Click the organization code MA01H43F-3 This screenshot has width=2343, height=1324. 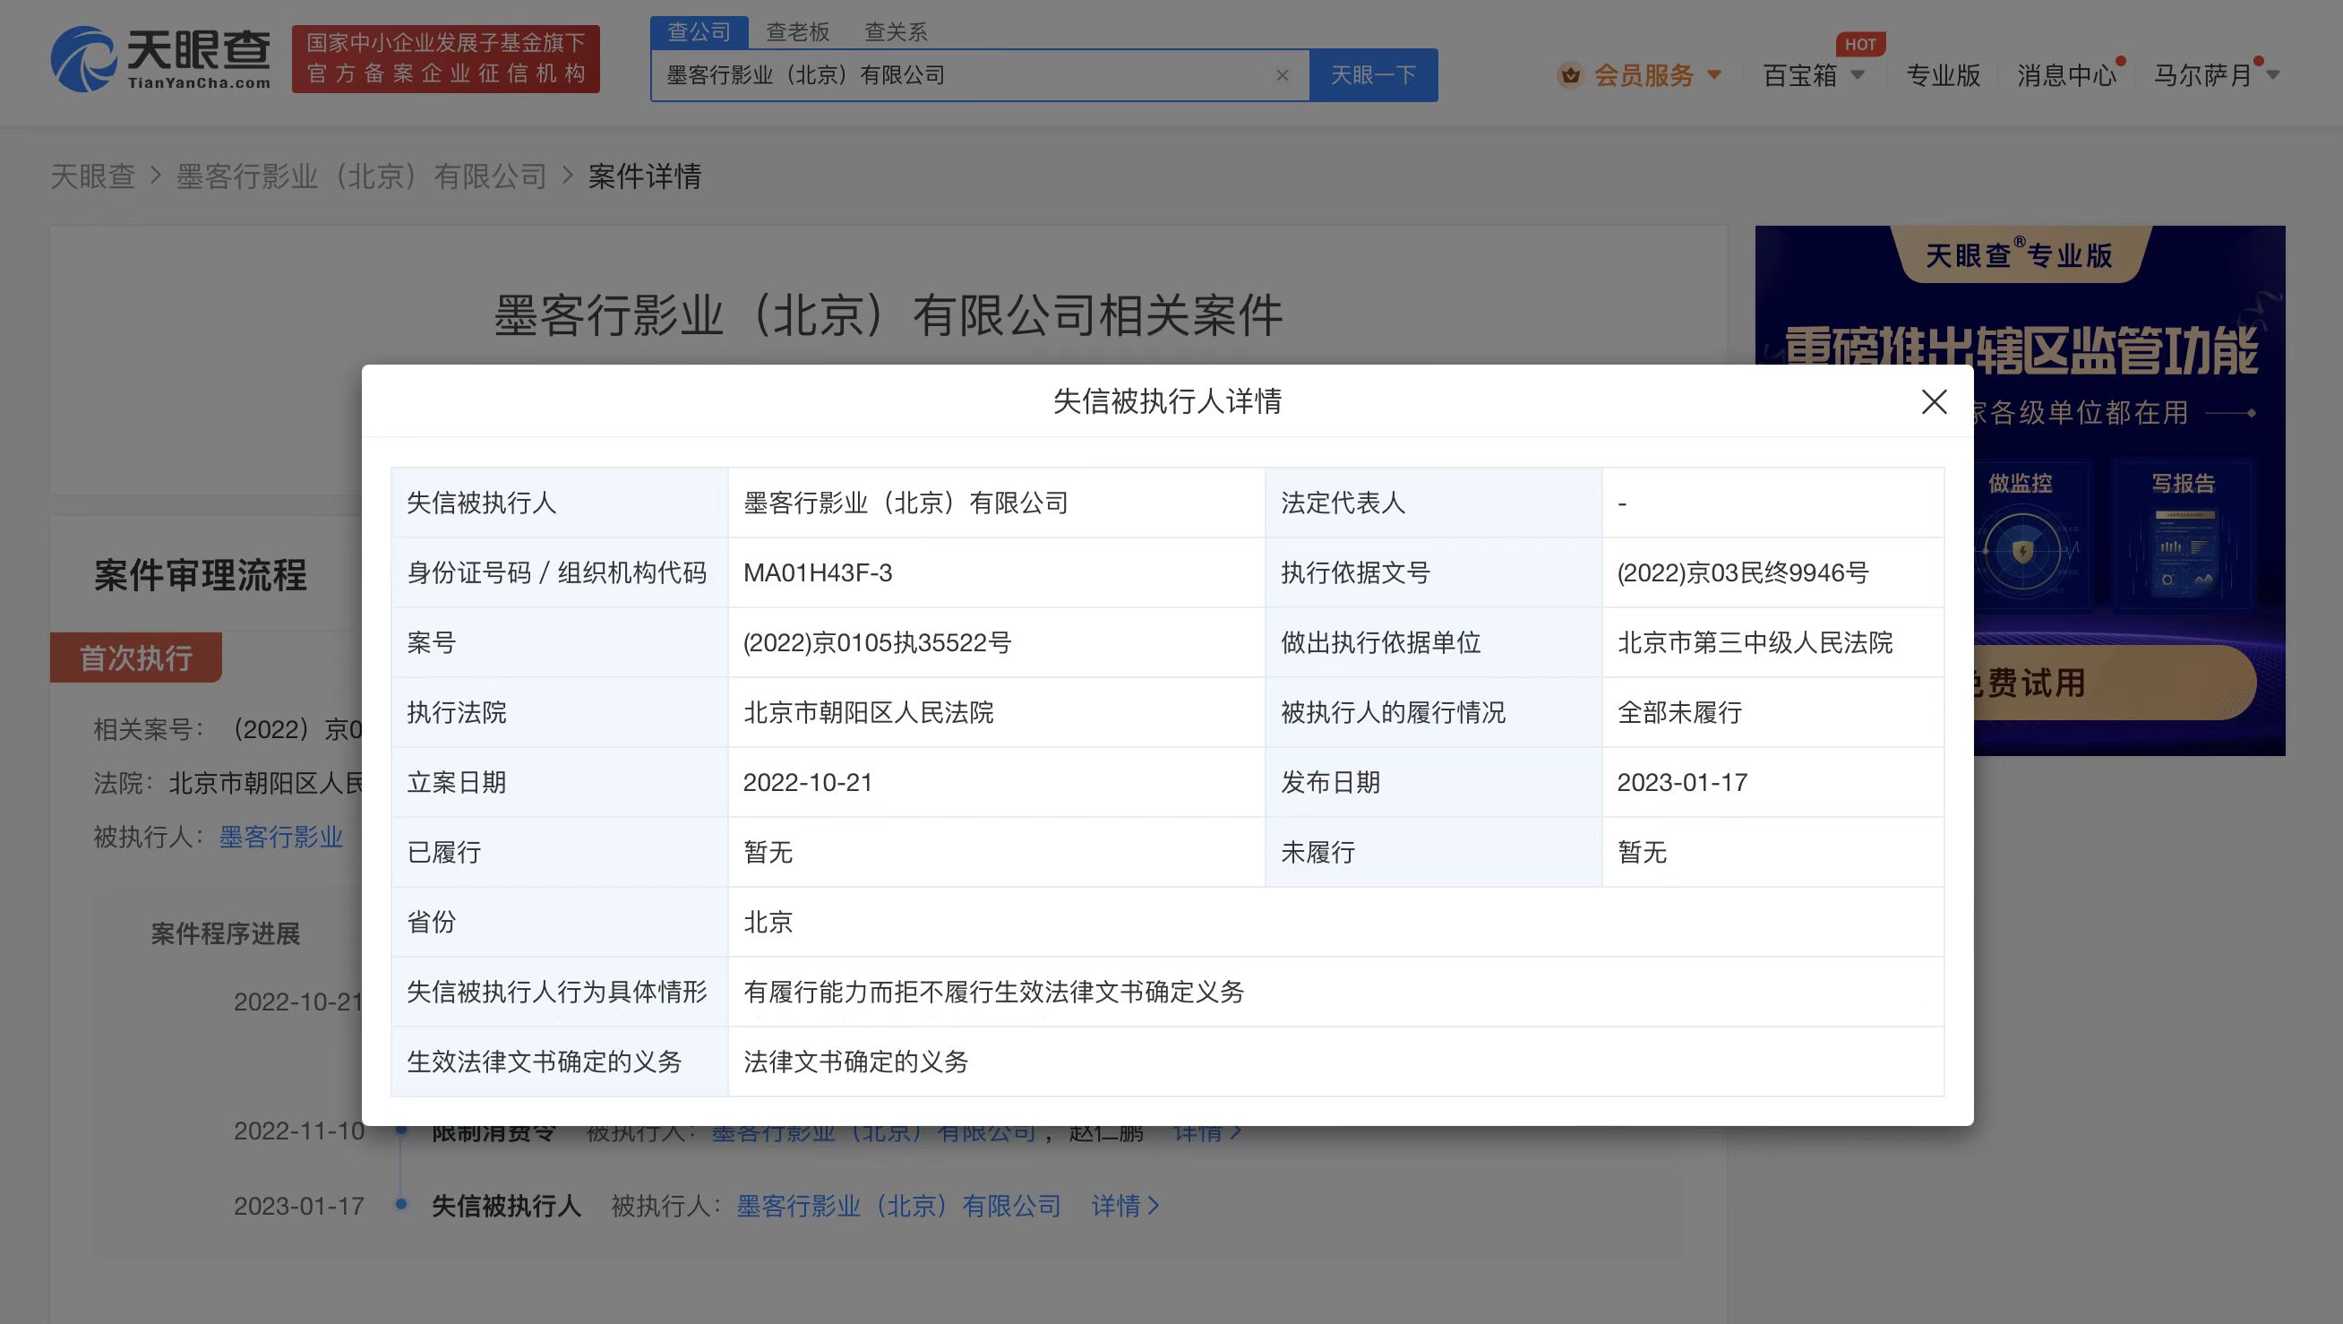point(818,572)
